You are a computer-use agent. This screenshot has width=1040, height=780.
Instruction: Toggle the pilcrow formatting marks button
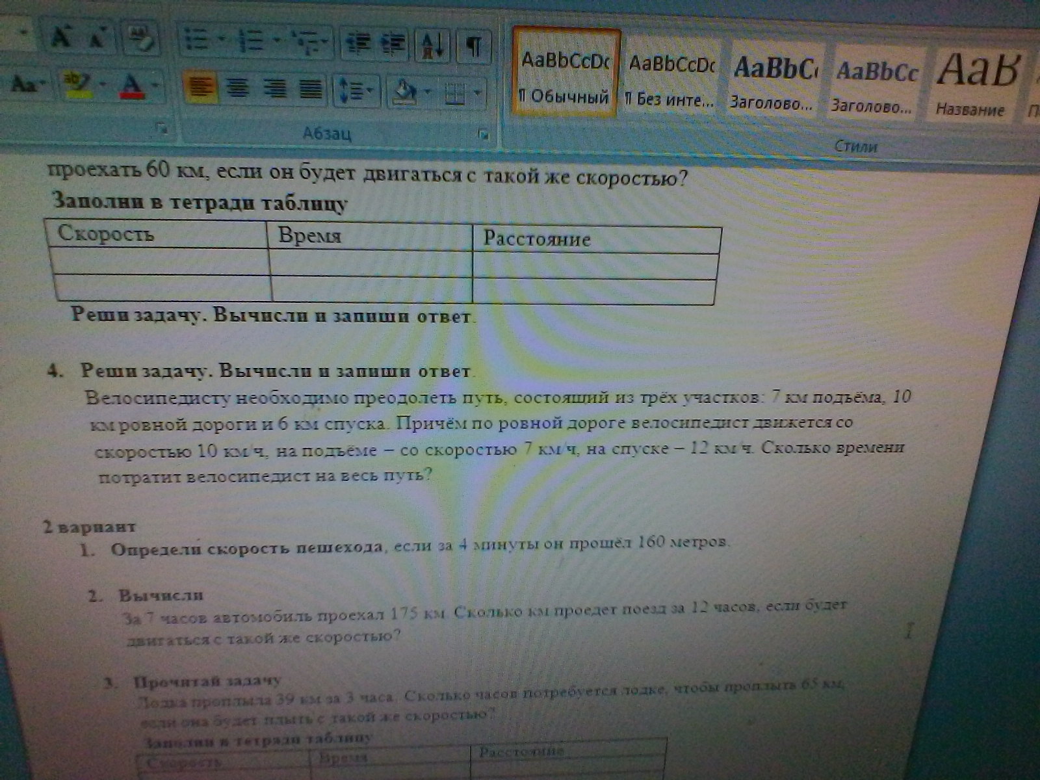[x=474, y=47]
